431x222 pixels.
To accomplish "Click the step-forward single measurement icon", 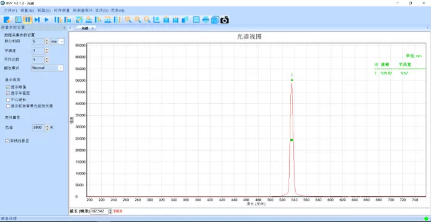I will [37, 20].
